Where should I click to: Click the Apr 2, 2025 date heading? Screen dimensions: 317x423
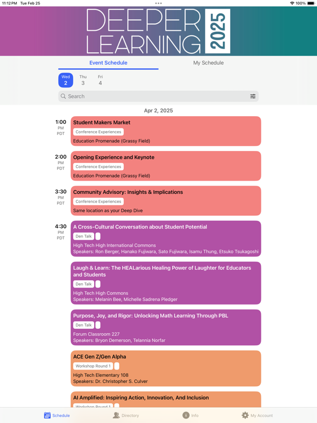point(158,111)
